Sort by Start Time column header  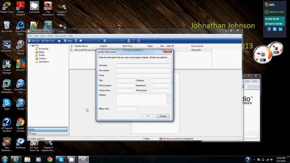point(127,46)
